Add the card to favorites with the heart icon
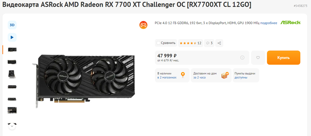The height and width of the screenshot is (136, 311). (x=258, y=58)
